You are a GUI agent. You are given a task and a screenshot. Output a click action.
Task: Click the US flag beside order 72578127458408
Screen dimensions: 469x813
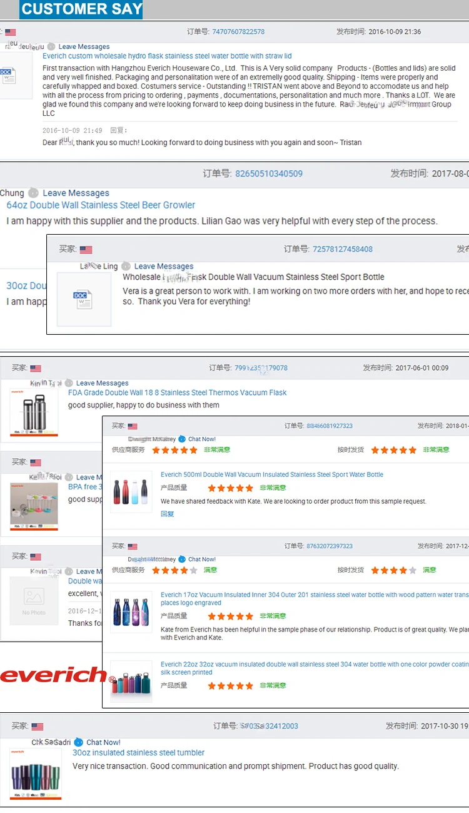(86, 250)
